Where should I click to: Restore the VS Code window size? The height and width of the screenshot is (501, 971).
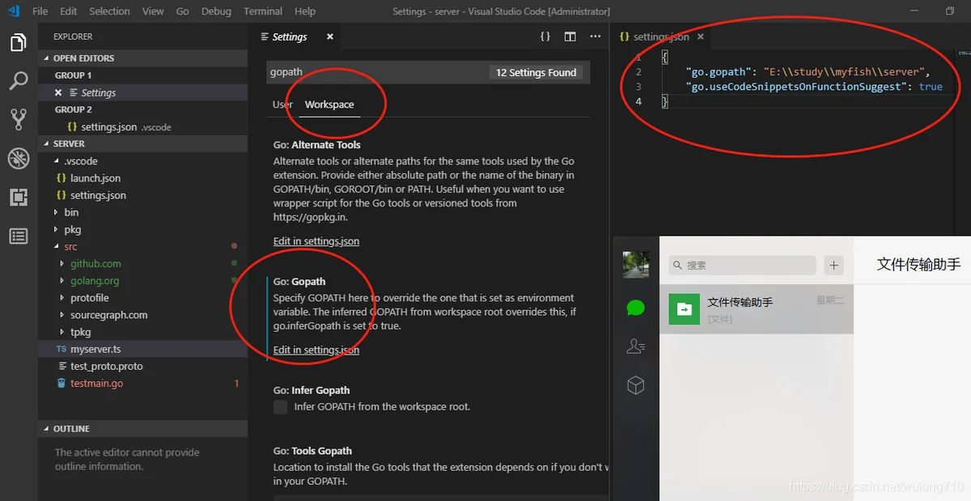950,11
